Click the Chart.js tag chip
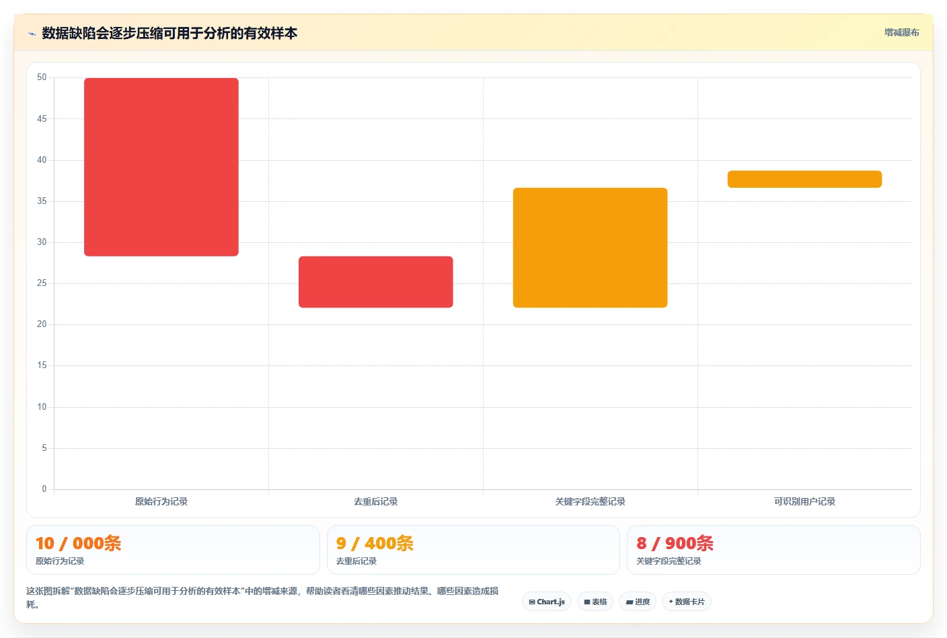The width and height of the screenshot is (947, 638). point(547,602)
